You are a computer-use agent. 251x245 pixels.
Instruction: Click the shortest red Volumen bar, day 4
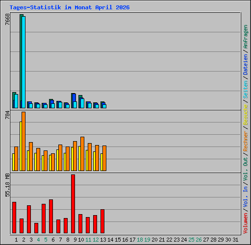[36, 228]
